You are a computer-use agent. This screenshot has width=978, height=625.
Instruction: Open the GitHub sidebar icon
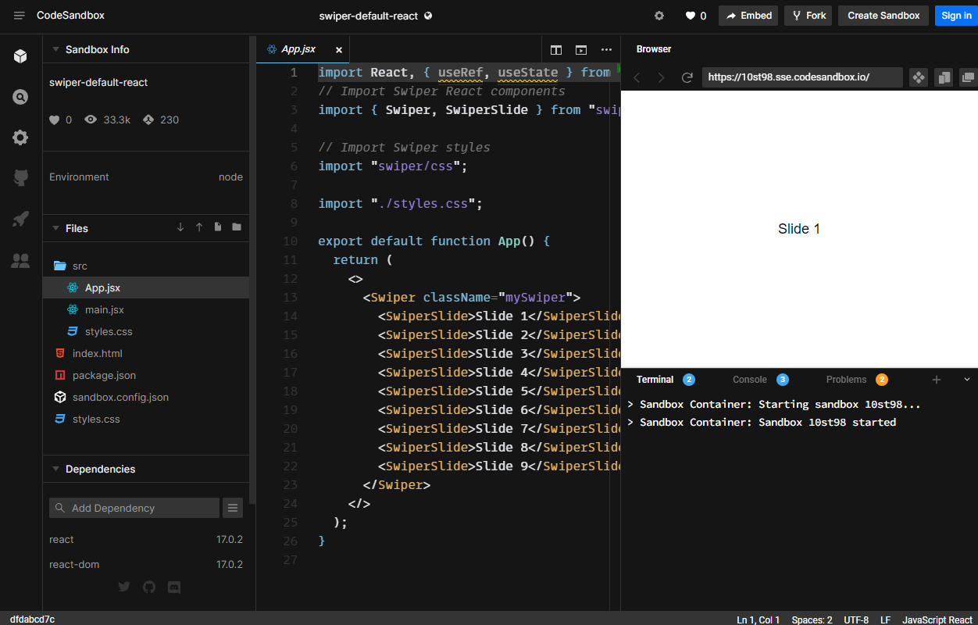[20, 178]
